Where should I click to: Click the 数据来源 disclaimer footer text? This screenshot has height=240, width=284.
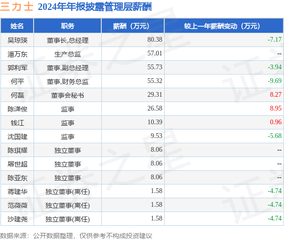pyautogui.click(x=76, y=236)
